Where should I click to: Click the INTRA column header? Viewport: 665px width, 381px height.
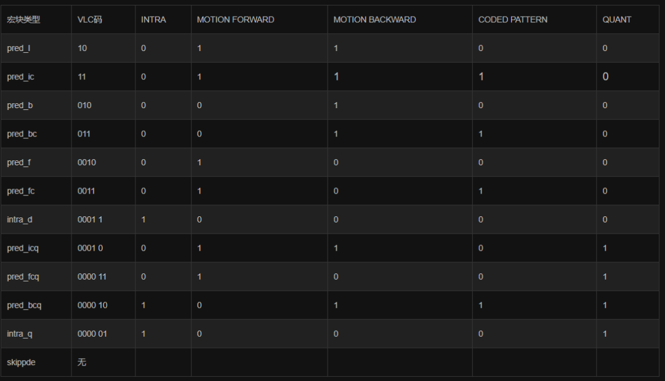click(153, 20)
